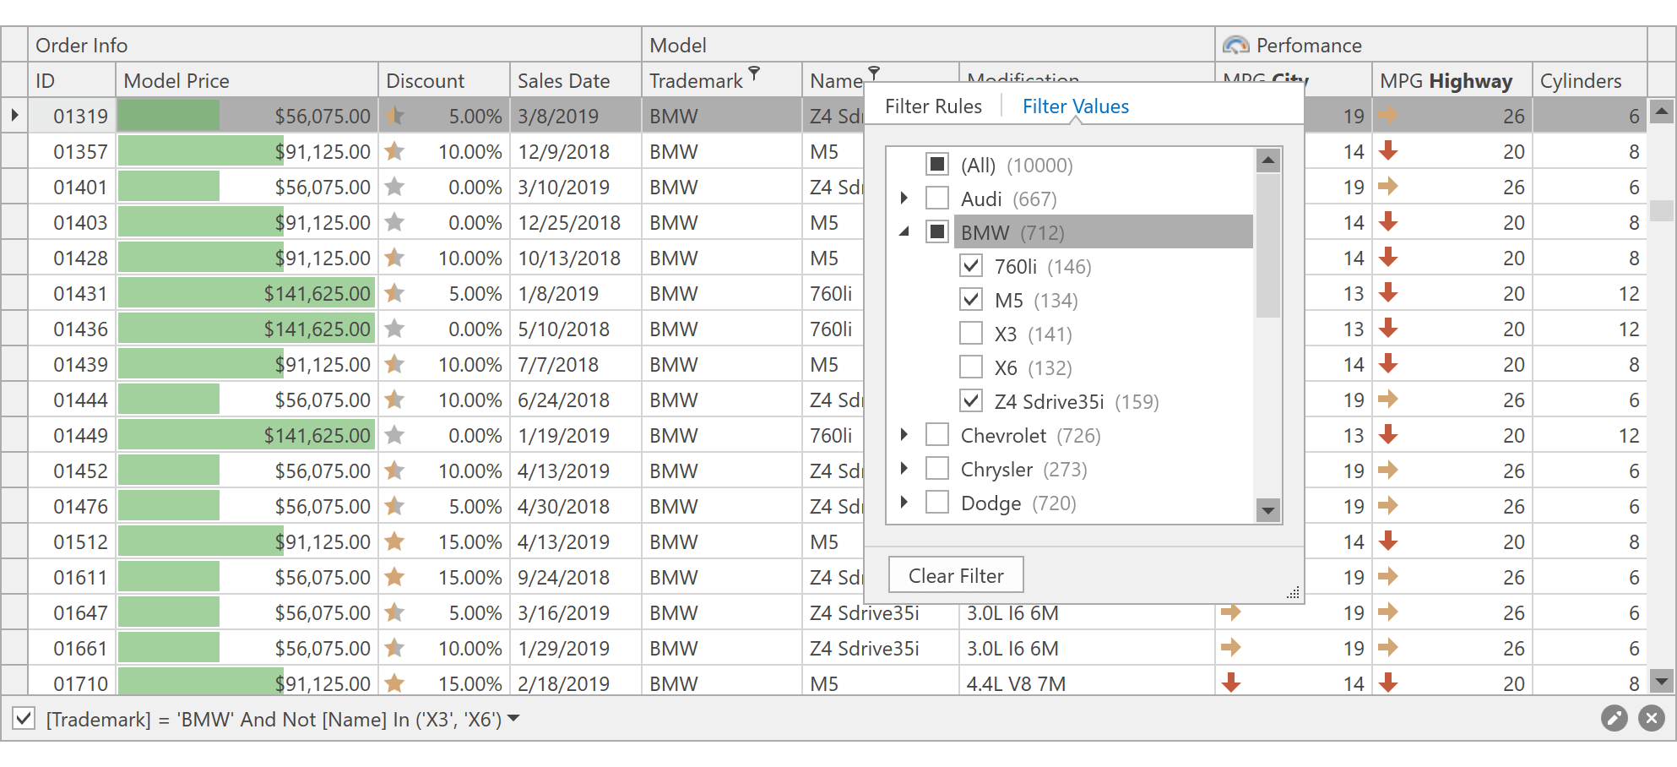Screen dimensions: 1677x767
Task: Click the half star icon in row 01319
Action: pyautogui.click(x=393, y=116)
